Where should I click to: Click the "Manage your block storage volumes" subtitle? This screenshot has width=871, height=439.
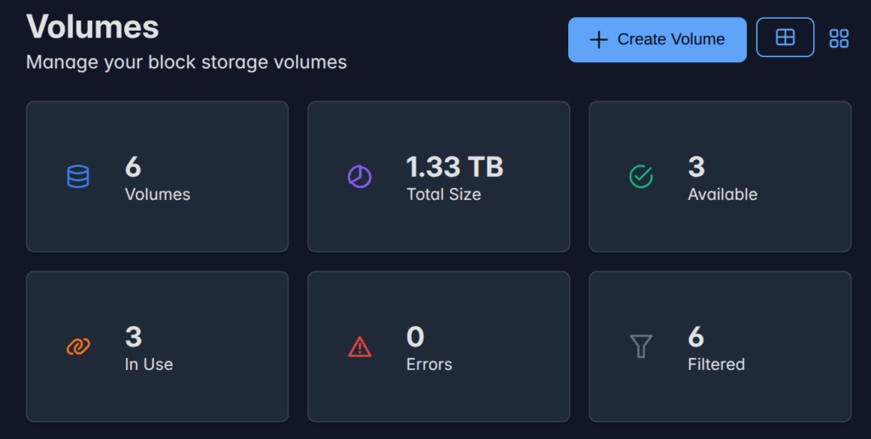click(186, 62)
